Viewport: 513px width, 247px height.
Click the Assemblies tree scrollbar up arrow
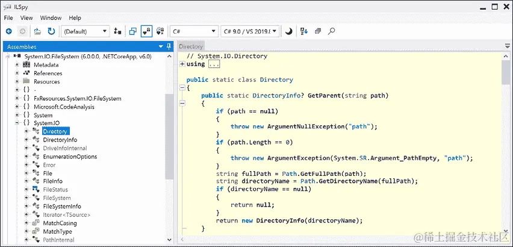click(169, 56)
